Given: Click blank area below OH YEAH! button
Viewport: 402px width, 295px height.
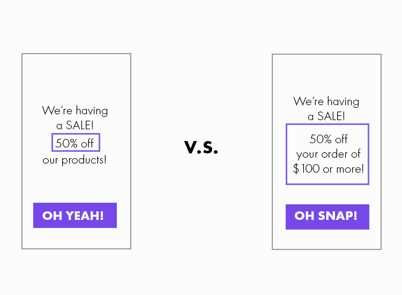Looking at the screenshot, I should pyautogui.click(x=76, y=238).
